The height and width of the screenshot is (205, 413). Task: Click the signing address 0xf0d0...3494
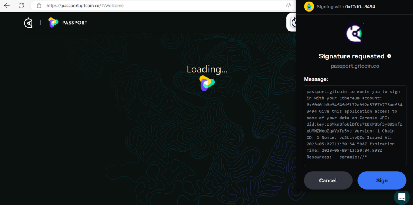(x=360, y=7)
